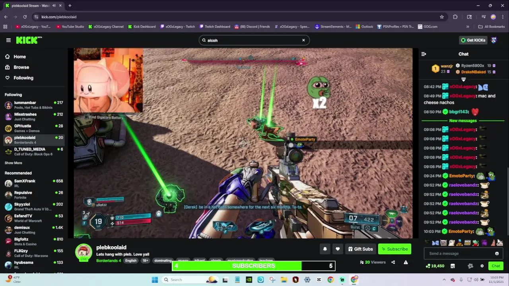Click the bbgrl143 username in chat
509x286 pixels.
[459, 112]
